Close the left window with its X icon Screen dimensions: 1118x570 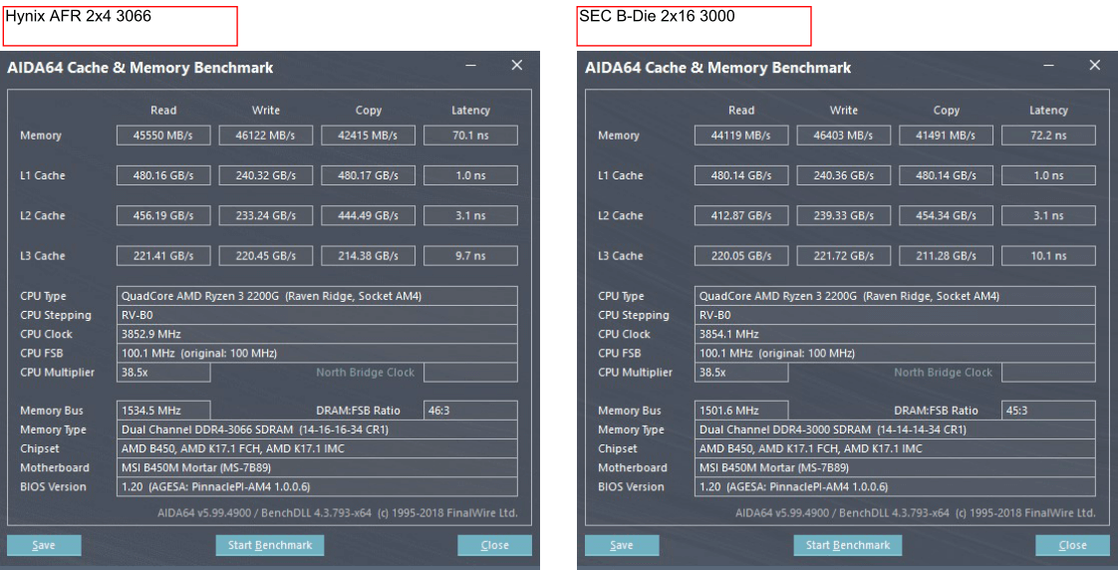(517, 65)
